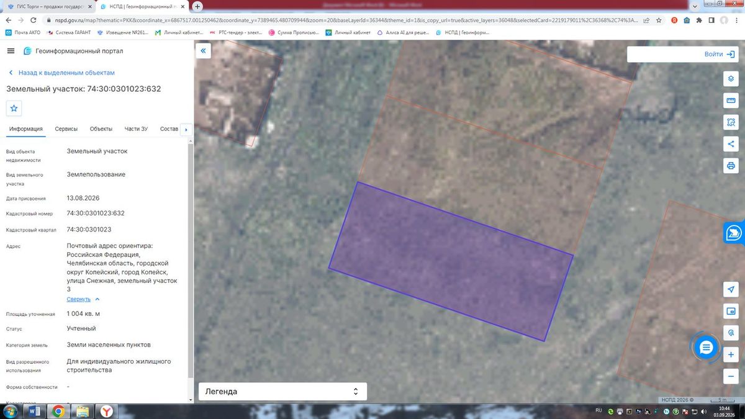
Task: Print the map using printer icon
Action: pos(731,166)
